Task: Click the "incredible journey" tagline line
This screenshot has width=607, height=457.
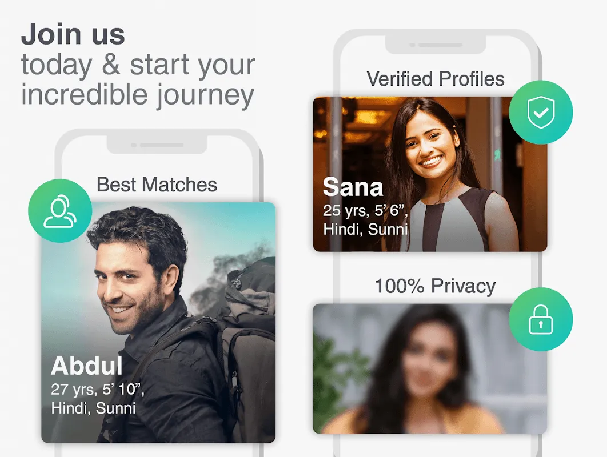Action: point(138,95)
